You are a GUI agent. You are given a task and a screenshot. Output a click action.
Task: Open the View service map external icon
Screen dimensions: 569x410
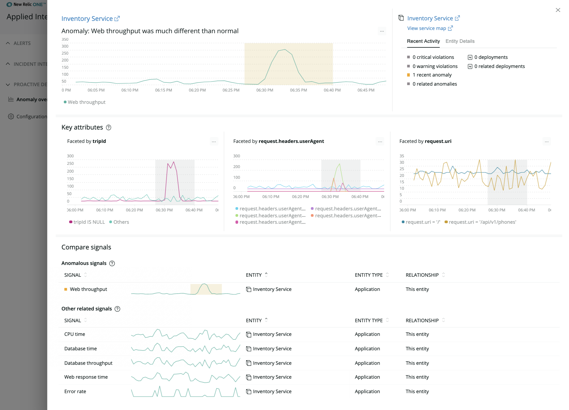coord(450,28)
